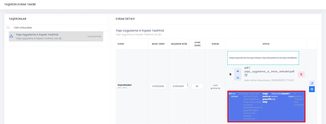Screen dimensions: 326x124
Task: Click the BELGE TARİHİ column header
Action: pos(158,44)
